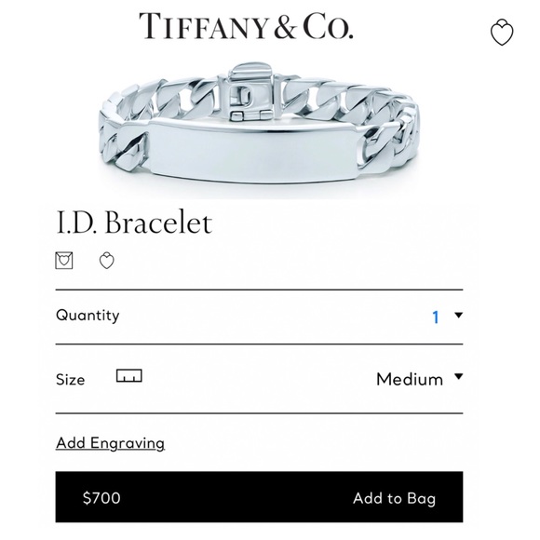Open saved items heart icon in header
The image size is (540, 540).
(502, 33)
